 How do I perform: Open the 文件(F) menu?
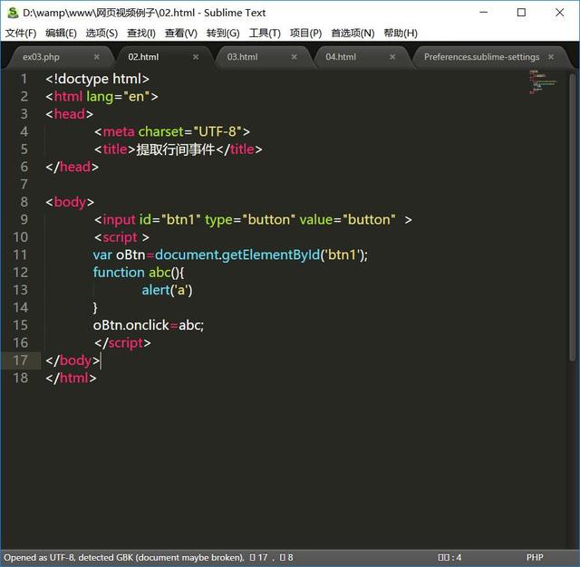tap(21, 34)
